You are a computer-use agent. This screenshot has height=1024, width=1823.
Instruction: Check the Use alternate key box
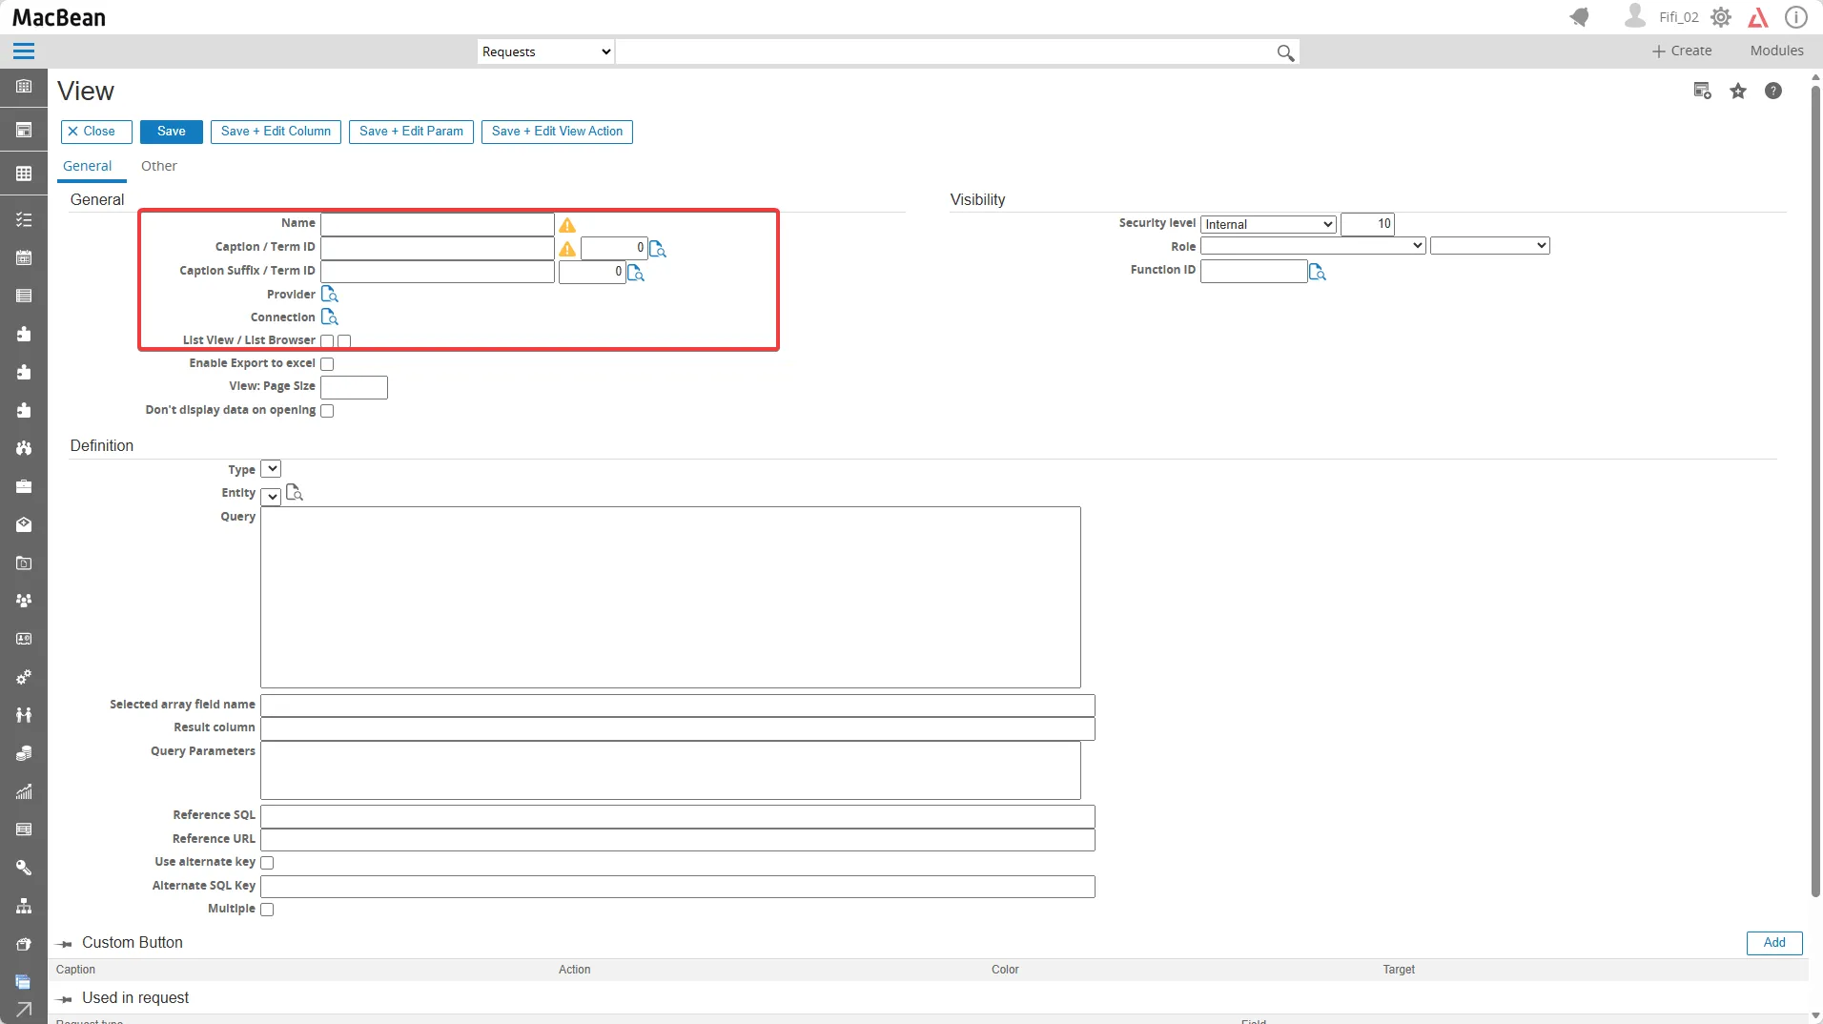click(x=267, y=863)
